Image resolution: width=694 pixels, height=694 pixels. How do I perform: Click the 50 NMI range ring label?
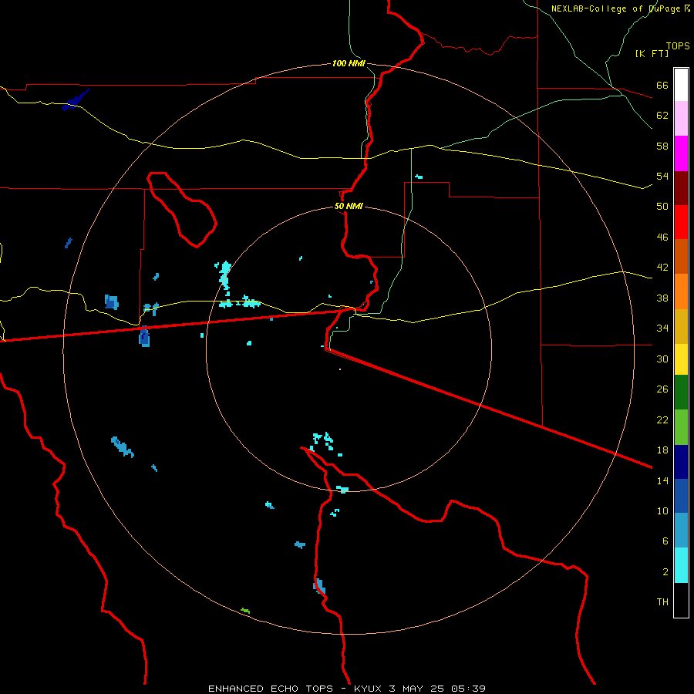[x=349, y=206]
